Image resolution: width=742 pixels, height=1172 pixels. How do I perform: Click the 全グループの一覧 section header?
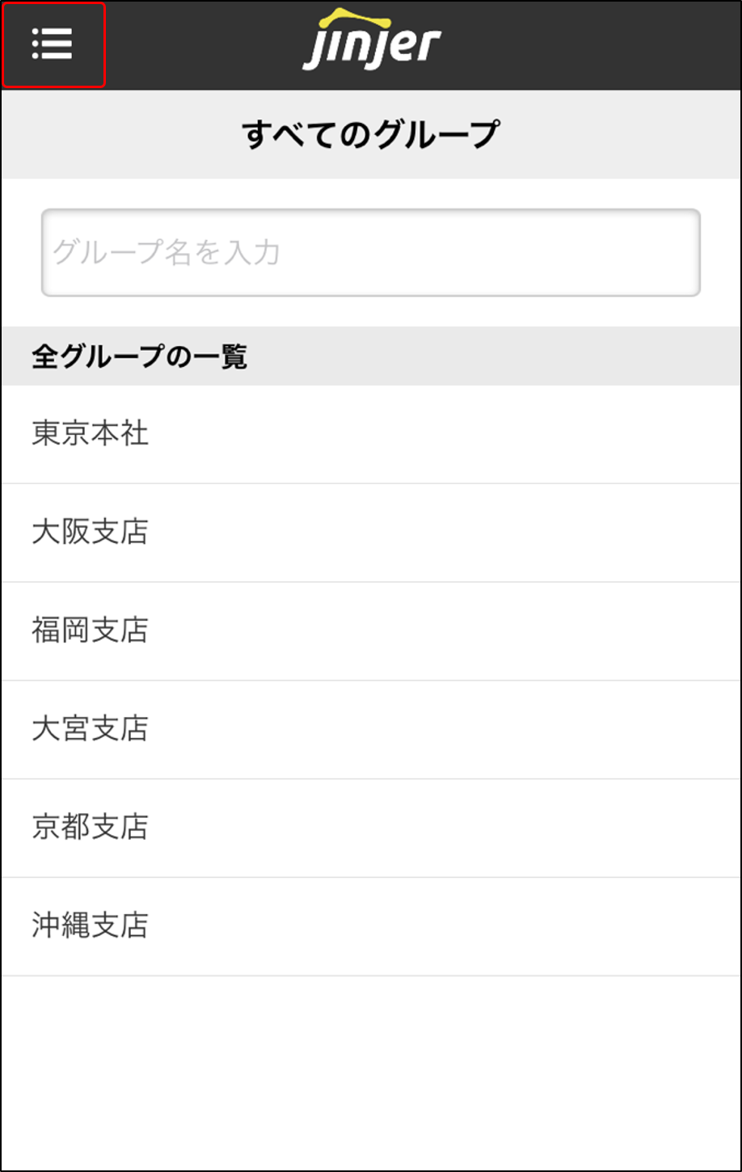[x=139, y=356]
